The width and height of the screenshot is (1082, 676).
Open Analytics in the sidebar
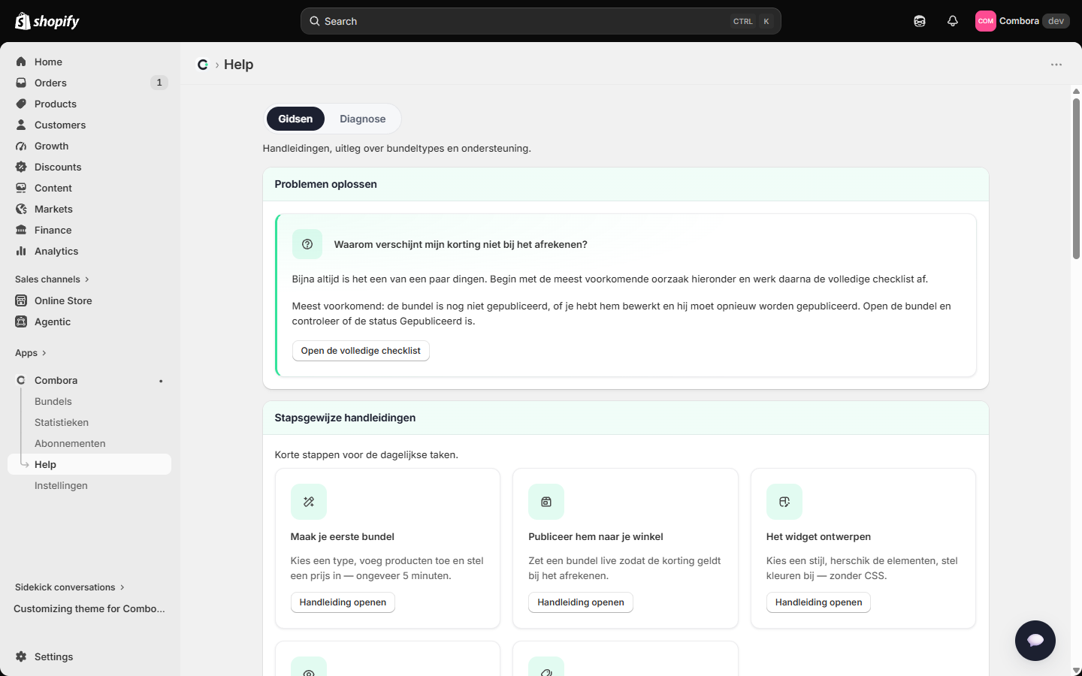(89, 251)
